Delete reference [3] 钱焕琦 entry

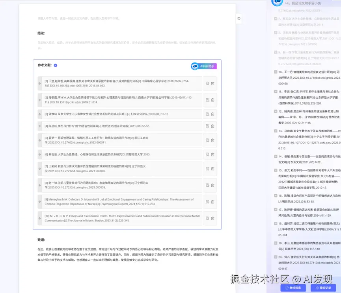coord(213,114)
